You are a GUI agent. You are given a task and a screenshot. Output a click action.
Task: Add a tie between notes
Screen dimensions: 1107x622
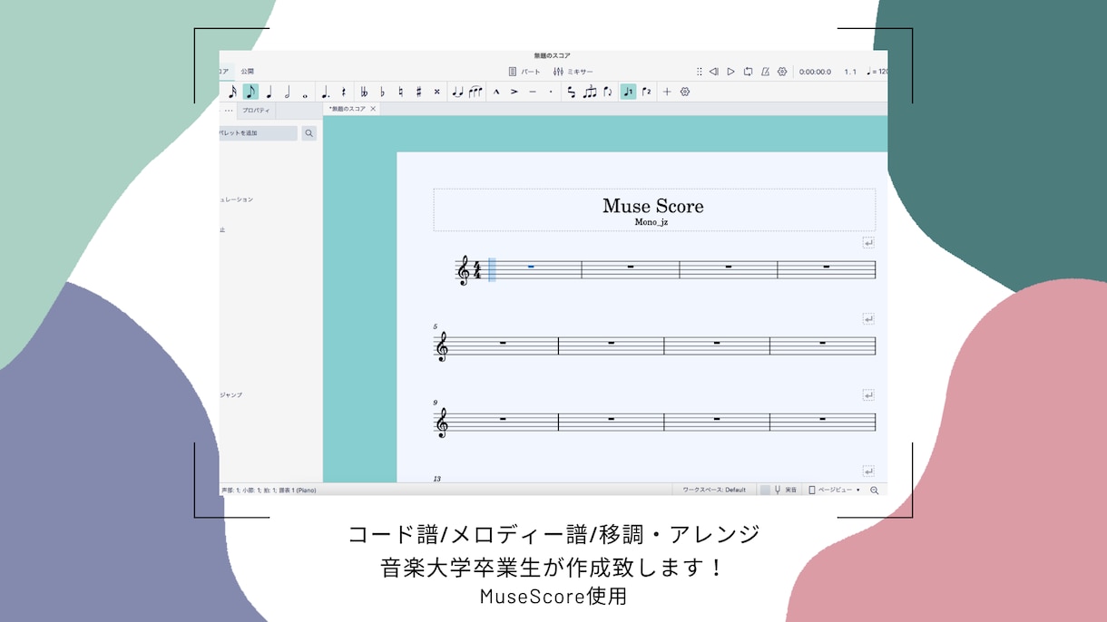pyautogui.click(x=457, y=92)
